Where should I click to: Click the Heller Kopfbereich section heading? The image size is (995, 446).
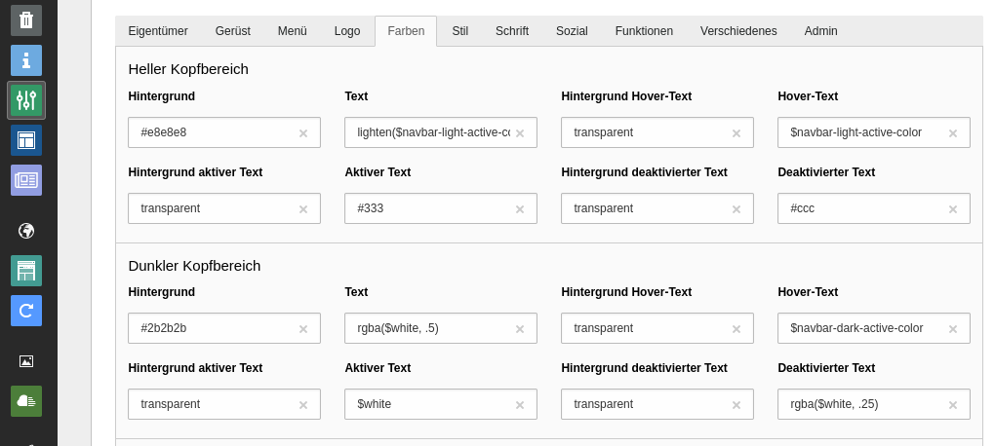pyautogui.click(x=188, y=69)
